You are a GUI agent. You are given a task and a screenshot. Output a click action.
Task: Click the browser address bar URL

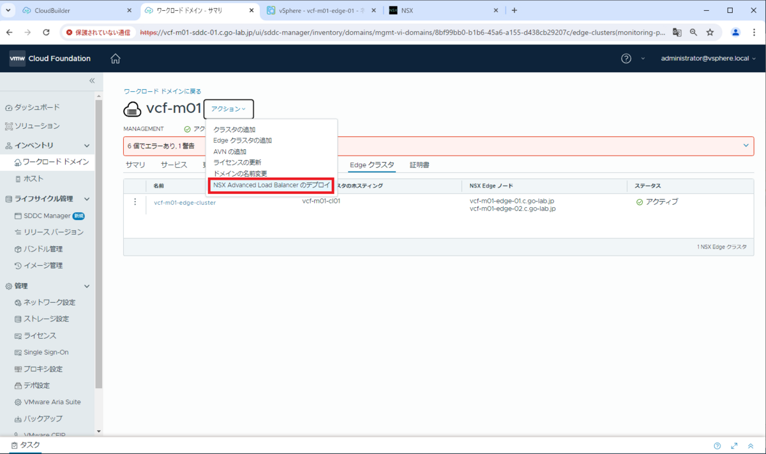pos(402,32)
